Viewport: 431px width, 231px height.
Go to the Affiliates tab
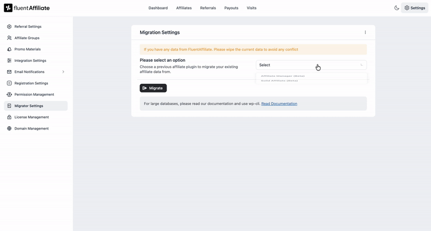click(184, 8)
